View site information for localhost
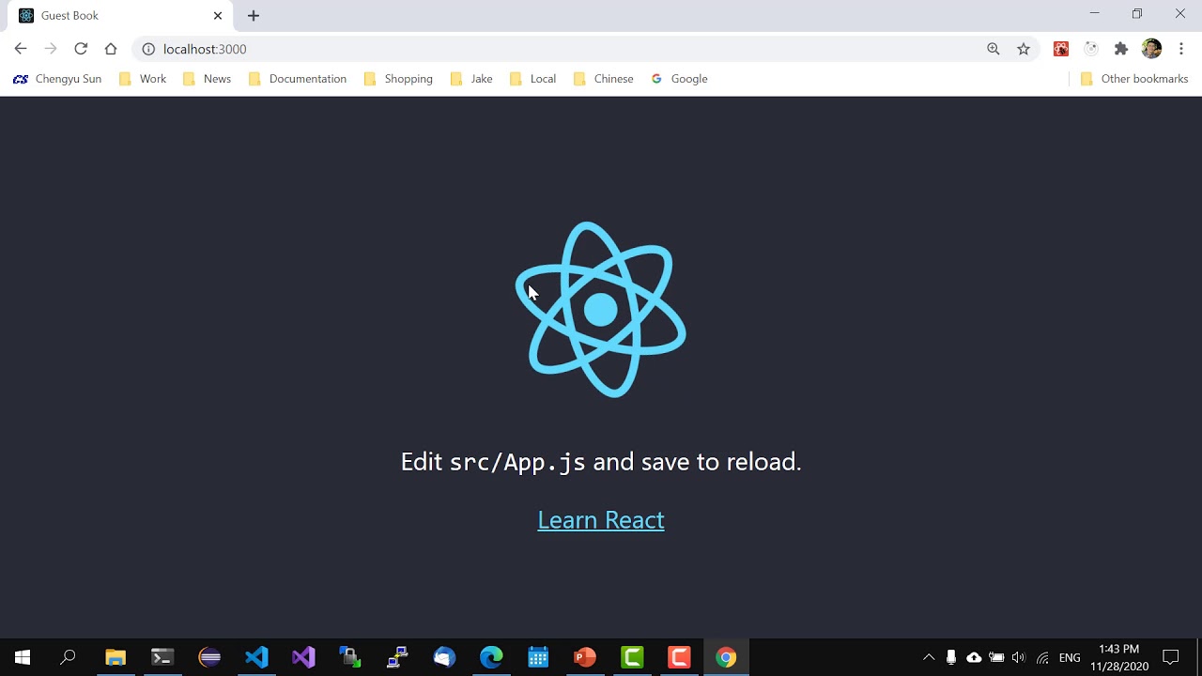The width and height of the screenshot is (1202, 676). click(148, 49)
